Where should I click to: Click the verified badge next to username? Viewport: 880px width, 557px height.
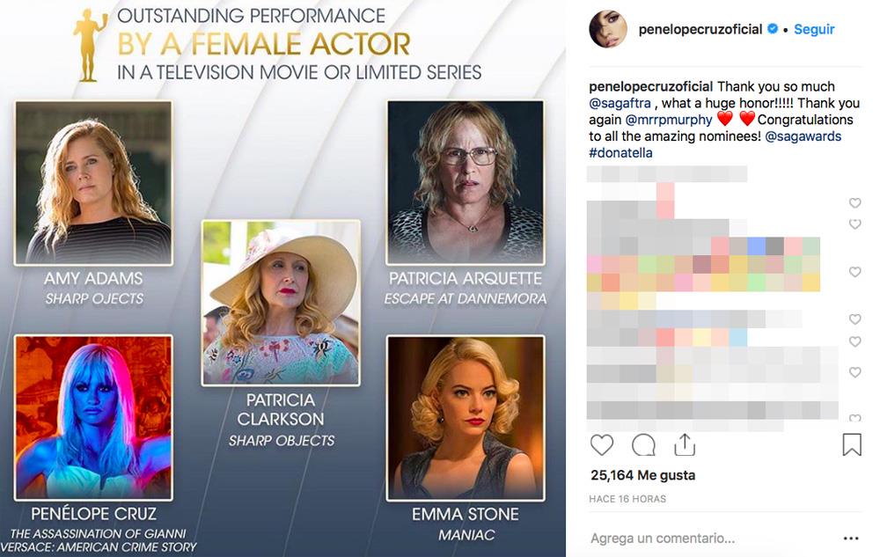tap(773, 29)
